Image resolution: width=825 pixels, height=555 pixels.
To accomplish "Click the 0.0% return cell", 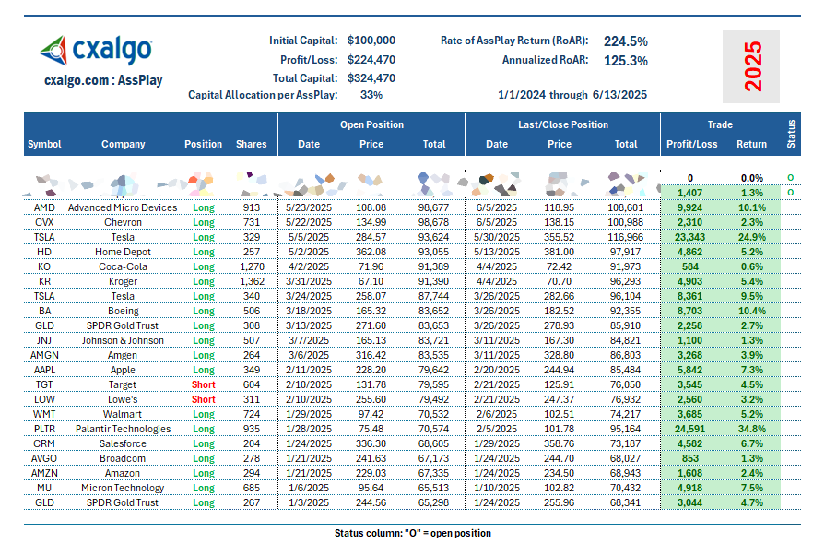I will [x=752, y=178].
